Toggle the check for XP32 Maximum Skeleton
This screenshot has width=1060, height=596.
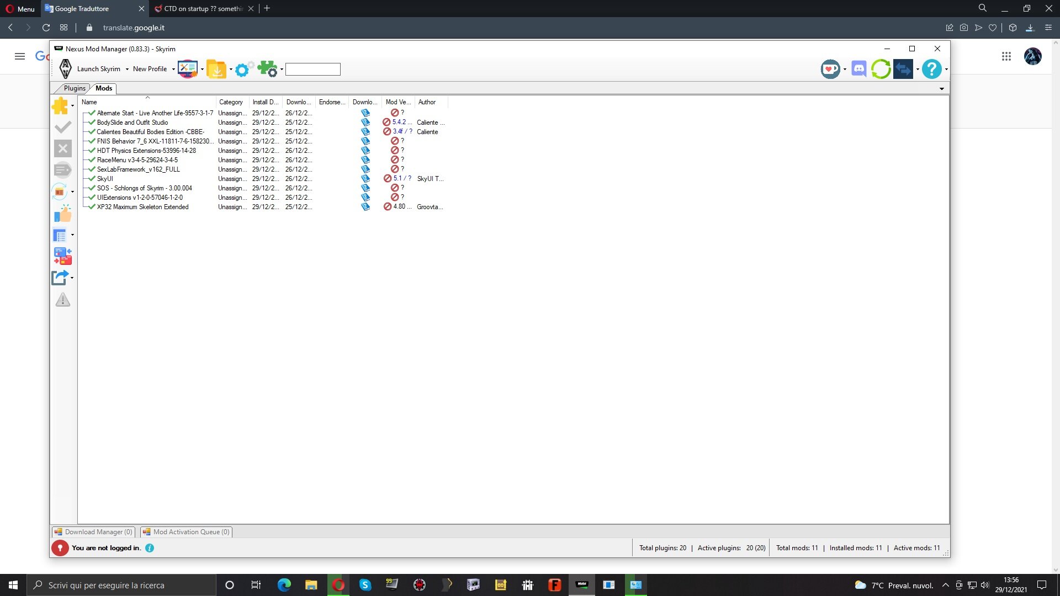pos(92,207)
